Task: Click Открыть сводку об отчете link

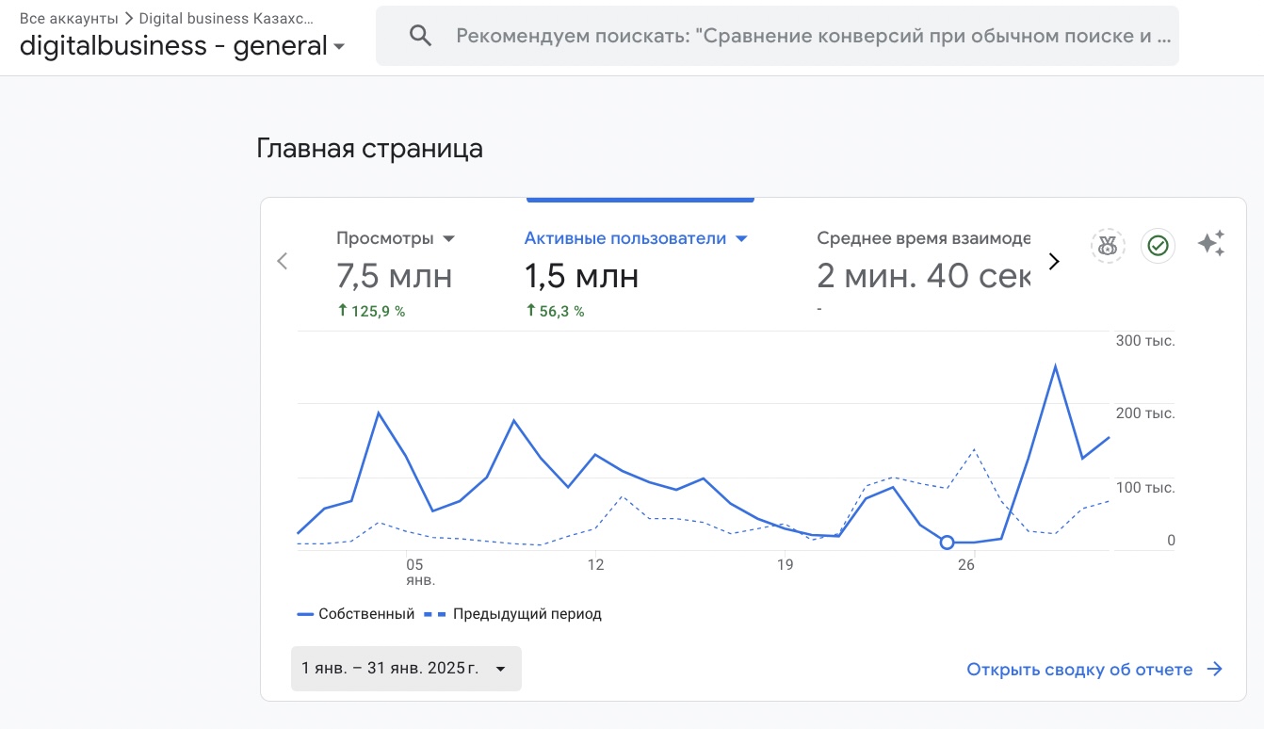Action: (1094, 670)
